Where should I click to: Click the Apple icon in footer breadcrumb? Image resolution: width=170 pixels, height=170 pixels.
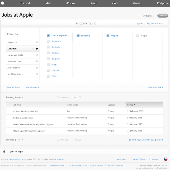tap(4, 151)
